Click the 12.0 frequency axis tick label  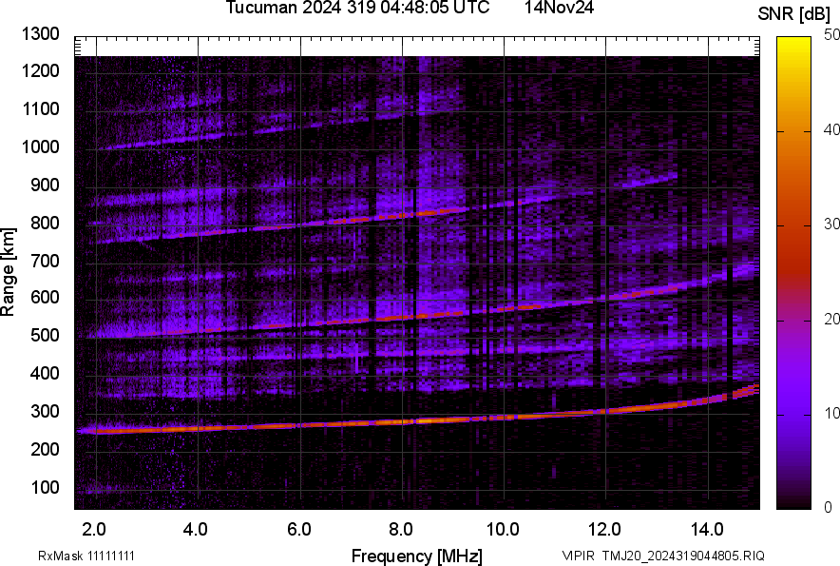click(x=604, y=528)
